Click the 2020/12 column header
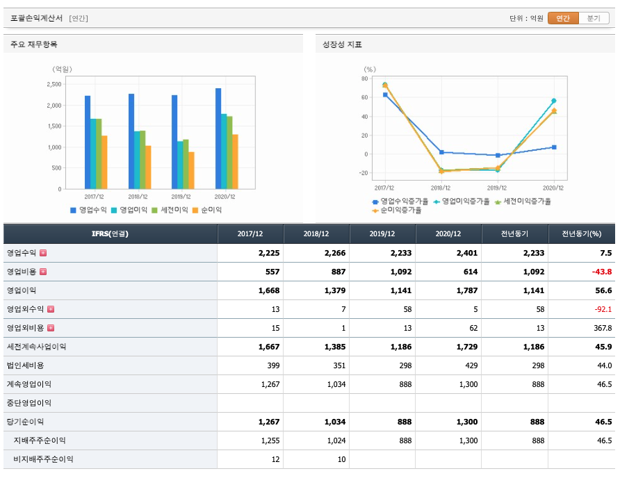 pos(448,233)
